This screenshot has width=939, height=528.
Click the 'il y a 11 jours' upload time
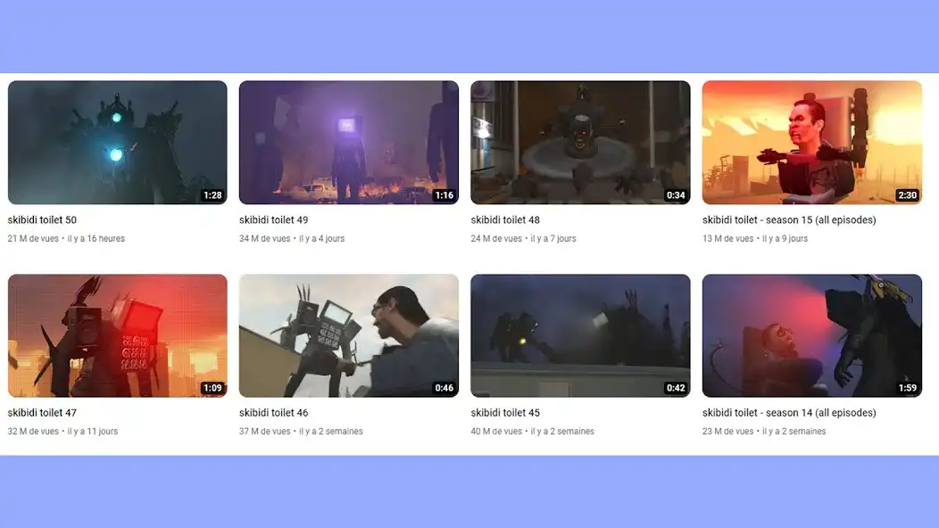[x=93, y=431]
